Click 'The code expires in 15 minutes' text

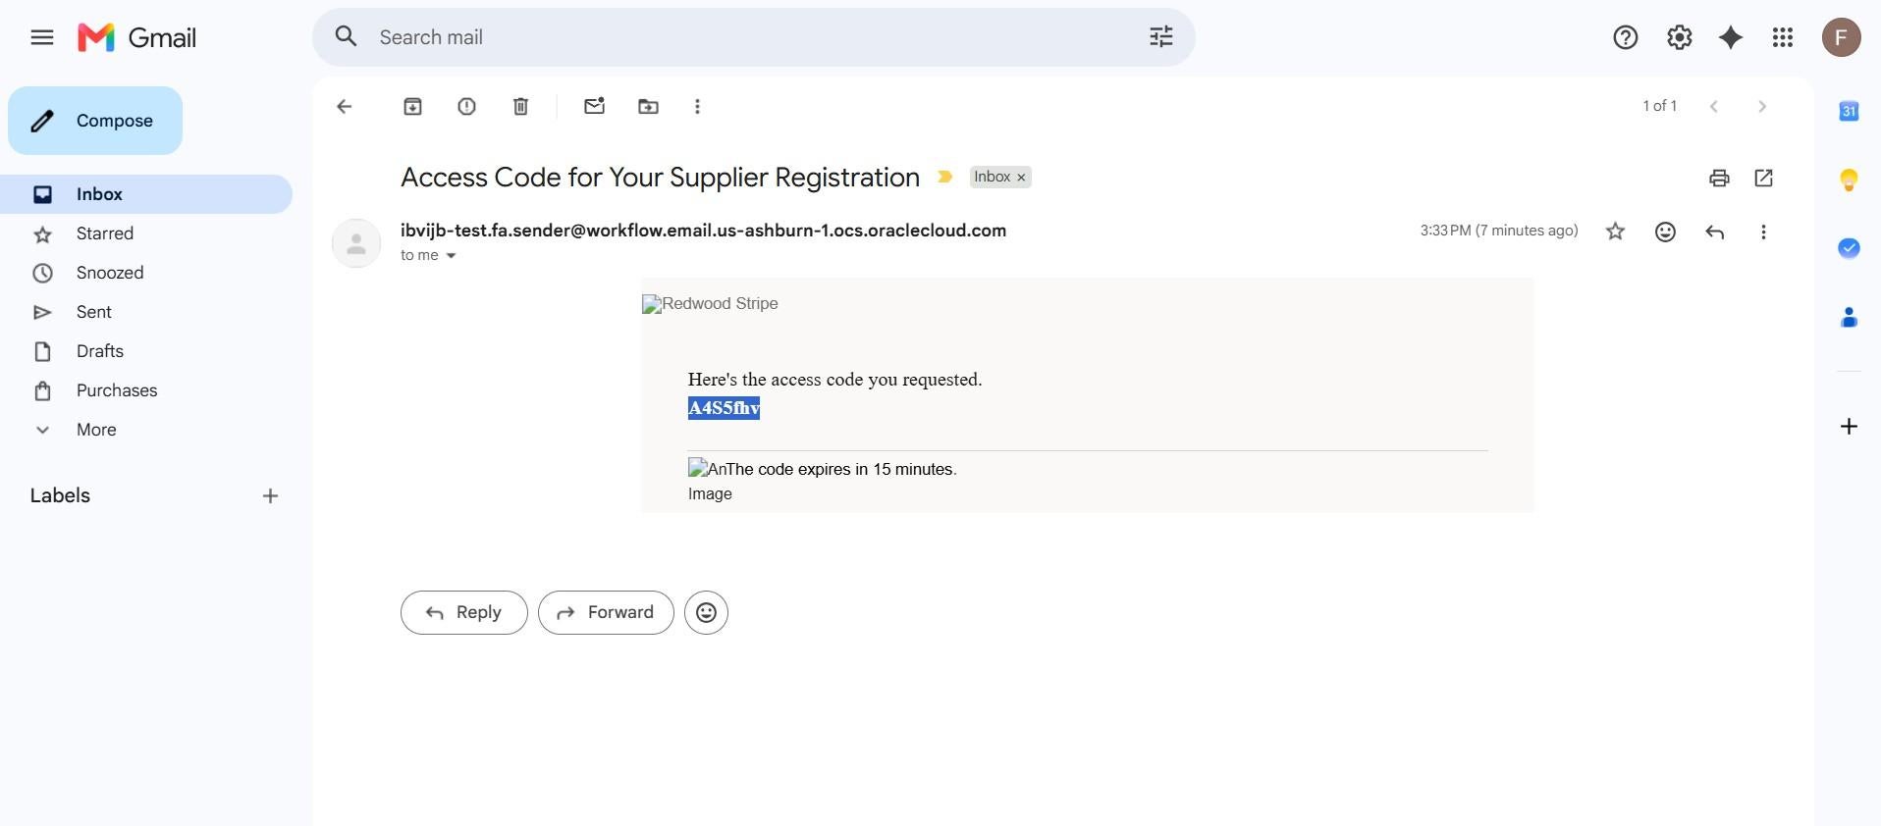point(841,469)
